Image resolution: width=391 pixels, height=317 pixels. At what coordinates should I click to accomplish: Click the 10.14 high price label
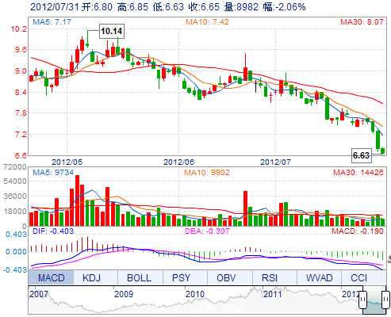click(112, 31)
